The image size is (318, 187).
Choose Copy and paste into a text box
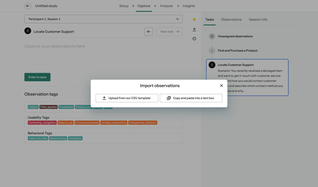191,98
